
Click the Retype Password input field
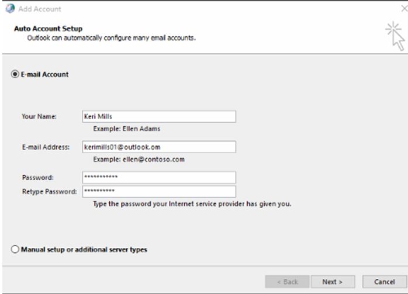[159, 192]
